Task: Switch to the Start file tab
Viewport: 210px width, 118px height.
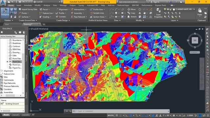Action: click(7, 24)
